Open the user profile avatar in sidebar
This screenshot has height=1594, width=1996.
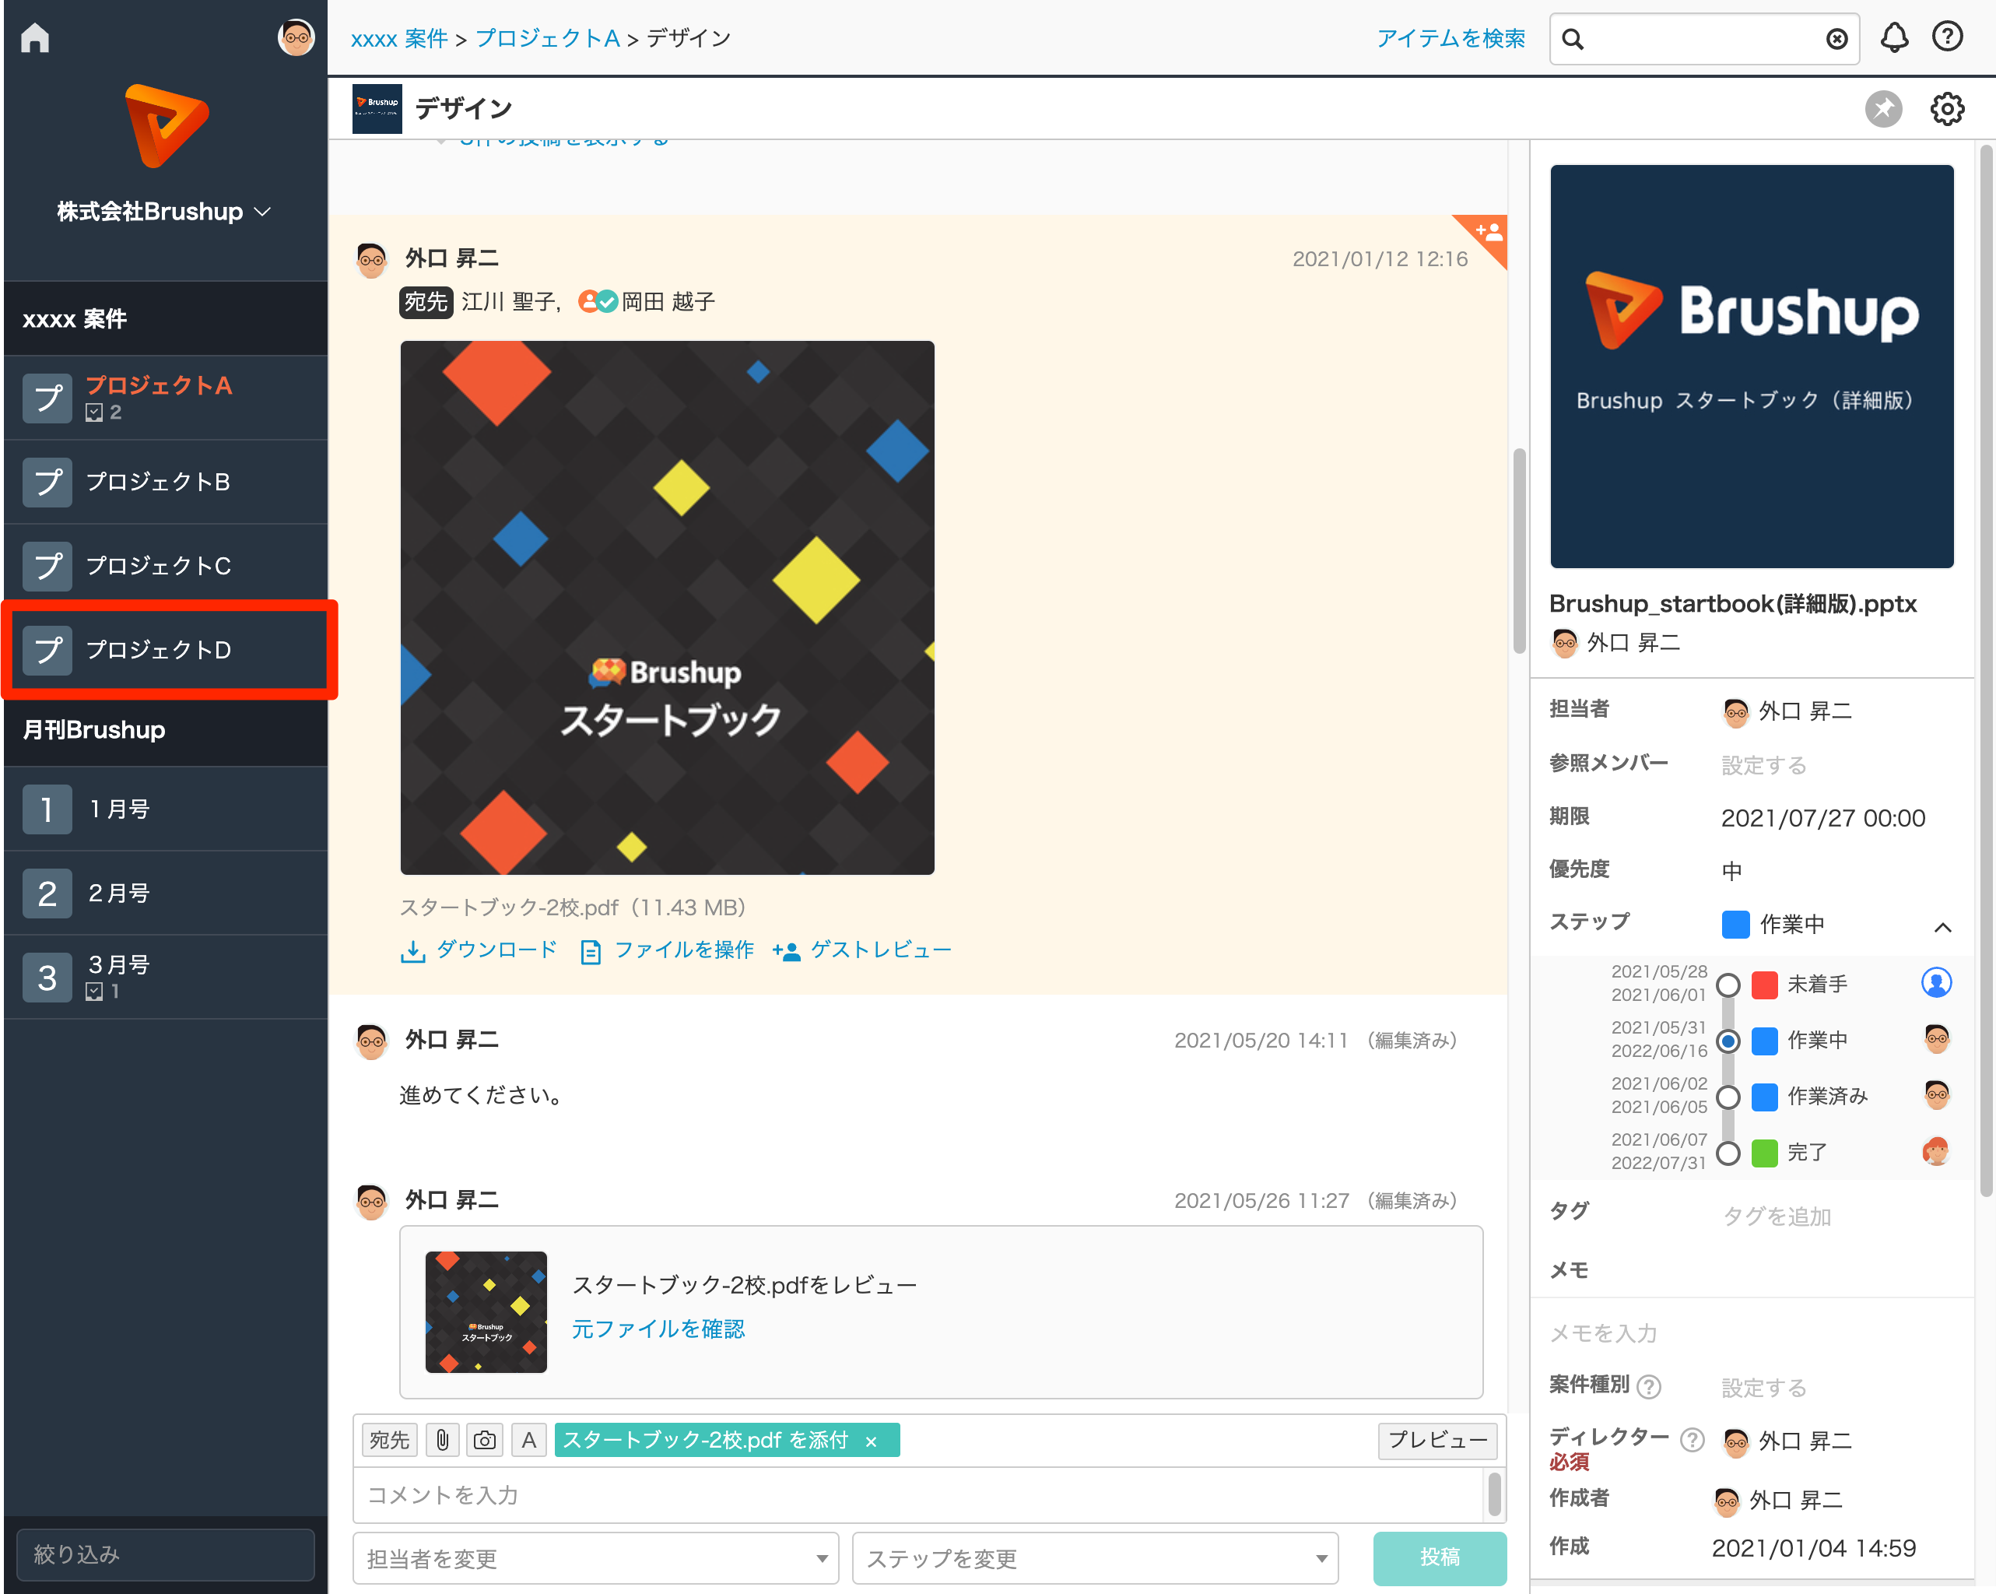296,37
